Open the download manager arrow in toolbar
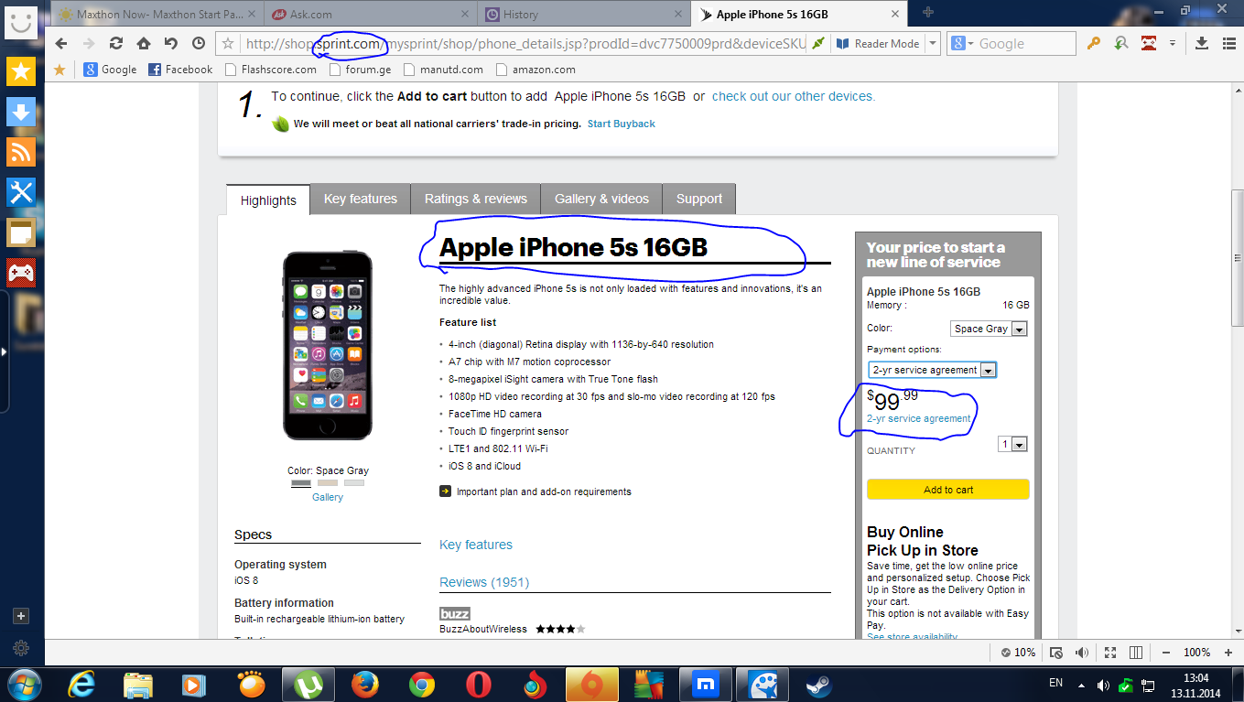Image resolution: width=1244 pixels, height=702 pixels. point(1203,43)
